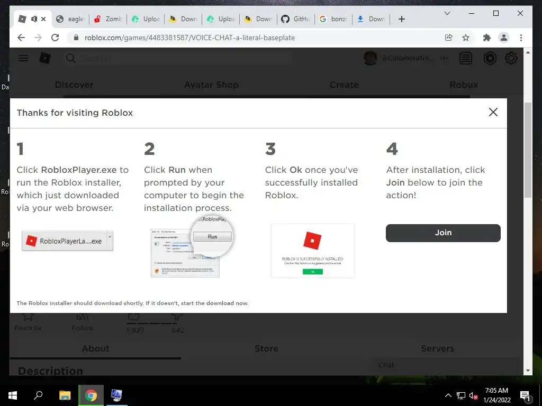Click the Favorite label under star
The height and width of the screenshot is (406, 542).
pos(28,328)
